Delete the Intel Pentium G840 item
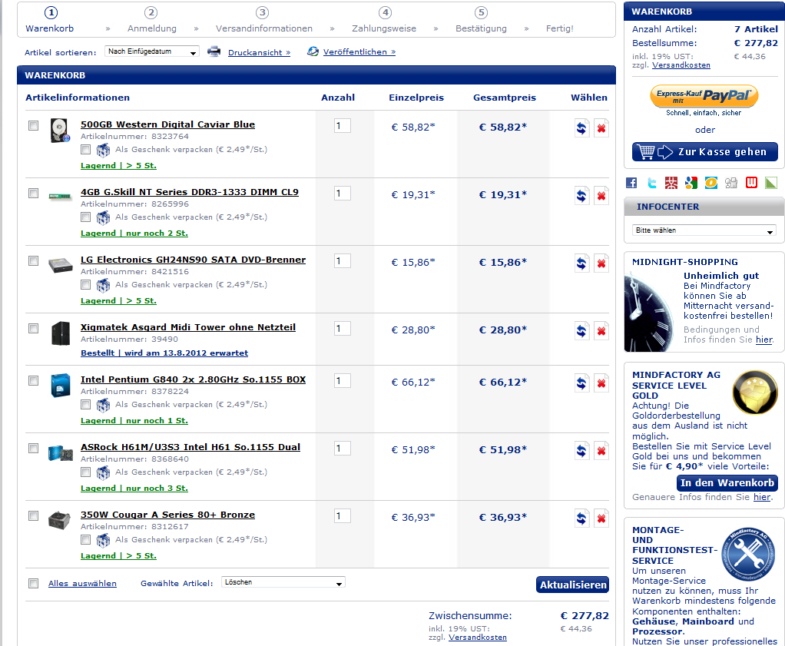This screenshot has height=646, width=785. (601, 383)
